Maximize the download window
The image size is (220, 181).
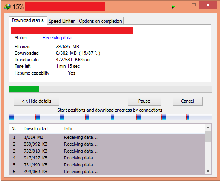tap(194, 5)
